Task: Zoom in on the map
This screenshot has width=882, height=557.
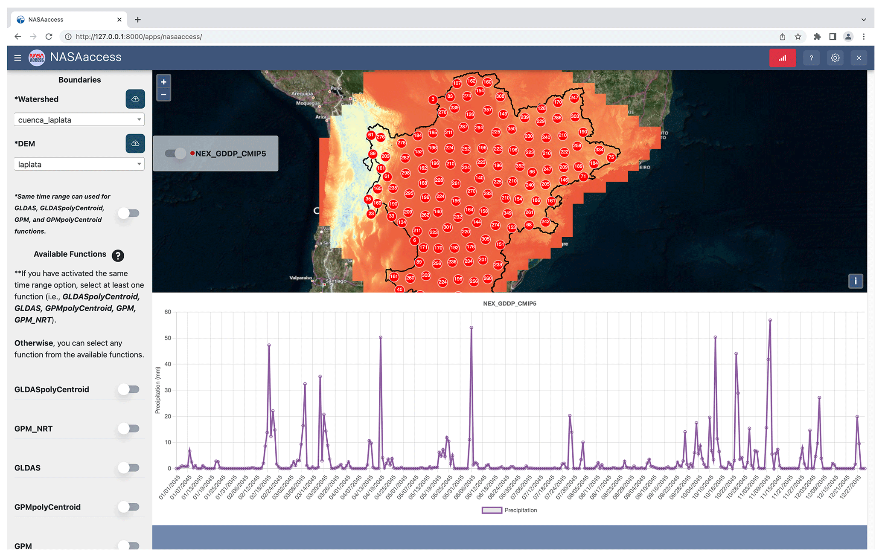Action: point(163,82)
